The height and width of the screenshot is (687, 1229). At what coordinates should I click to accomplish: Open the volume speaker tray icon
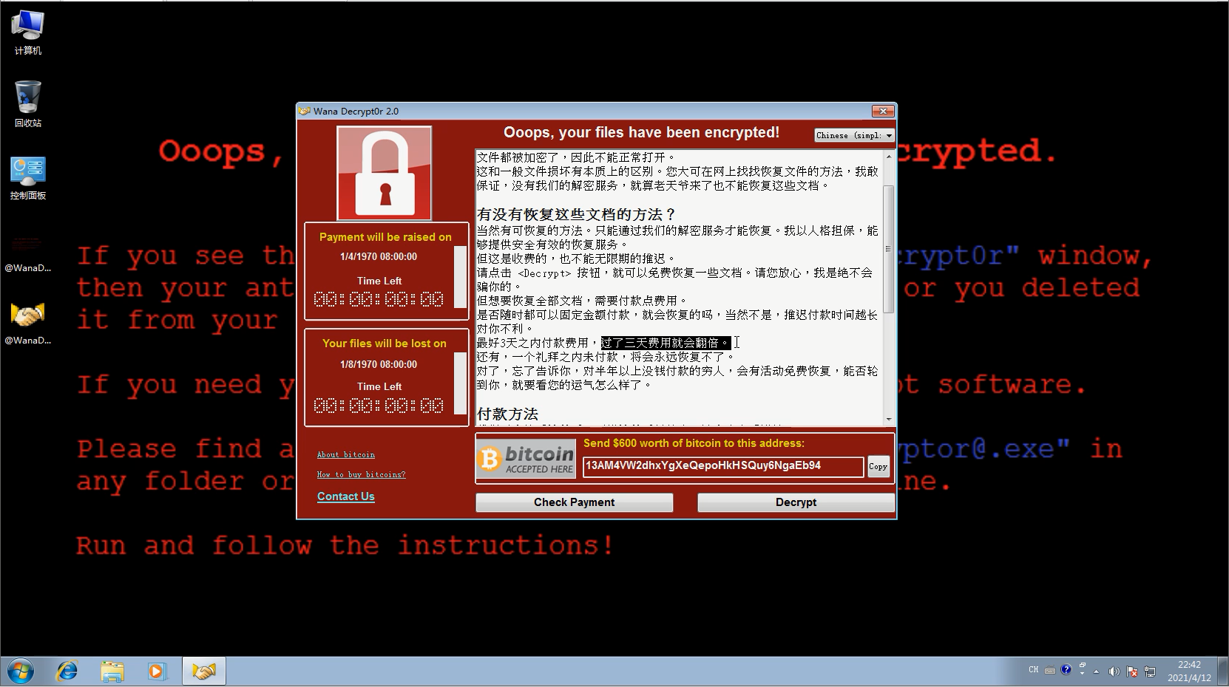tap(1114, 671)
